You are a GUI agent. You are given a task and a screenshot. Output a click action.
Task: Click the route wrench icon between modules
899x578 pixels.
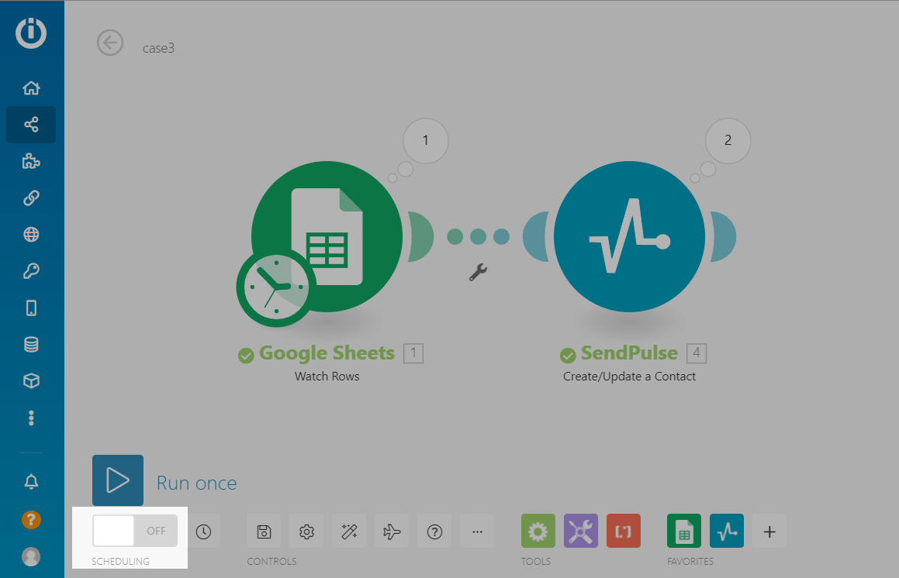click(x=478, y=271)
